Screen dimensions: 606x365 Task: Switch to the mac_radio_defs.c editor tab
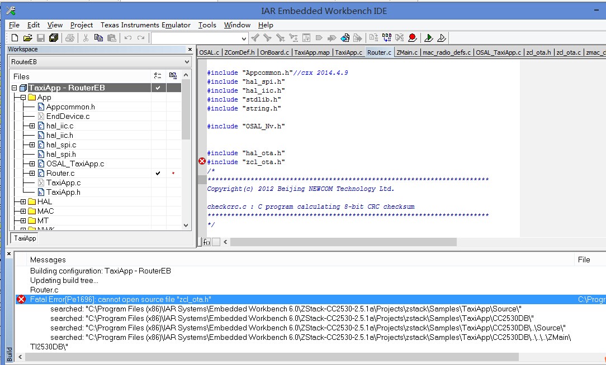(x=447, y=52)
